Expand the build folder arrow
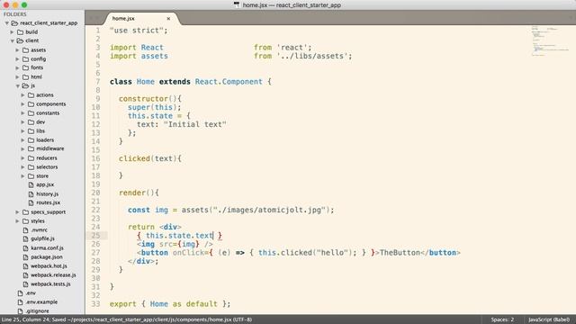 [12, 32]
